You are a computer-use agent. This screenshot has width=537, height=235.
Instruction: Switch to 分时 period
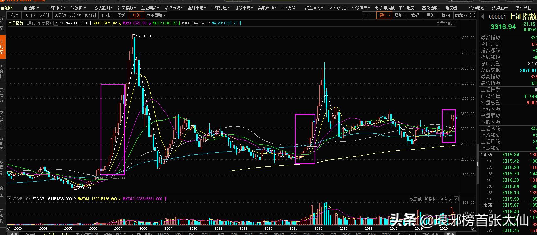point(14,15)
